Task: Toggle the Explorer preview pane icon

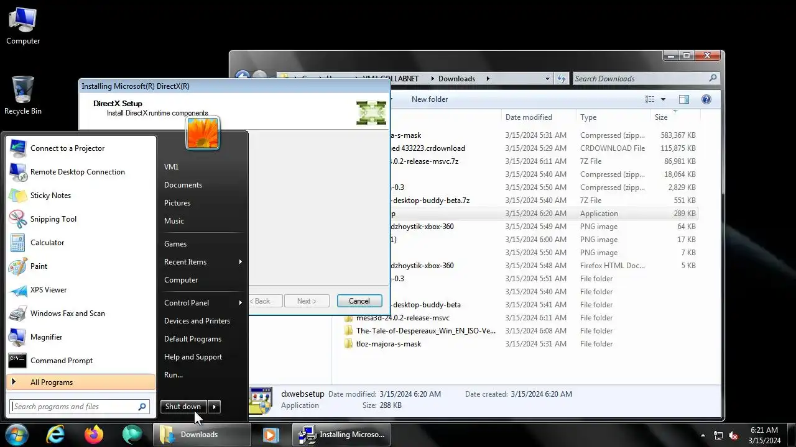Action: pos(684,99)
